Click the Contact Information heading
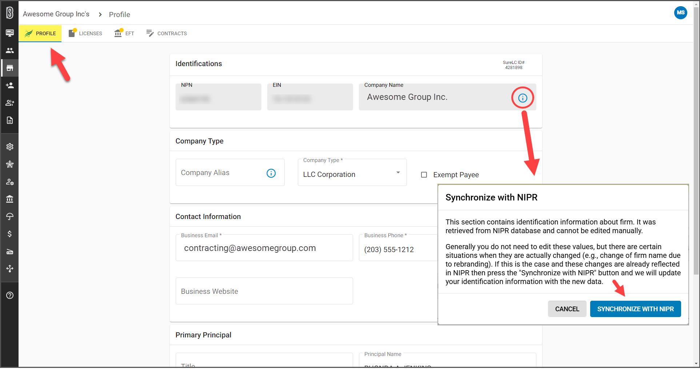 coord(208,216)
